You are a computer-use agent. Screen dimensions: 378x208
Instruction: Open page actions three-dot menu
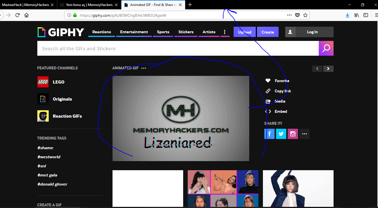[x=289, y=15]
